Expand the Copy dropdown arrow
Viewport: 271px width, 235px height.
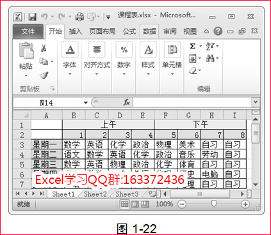pos(52,62)
